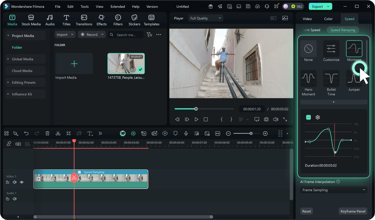Toggle the timeline link clips icon
This screenshot has height=220, width=375.
click(9, 144)
